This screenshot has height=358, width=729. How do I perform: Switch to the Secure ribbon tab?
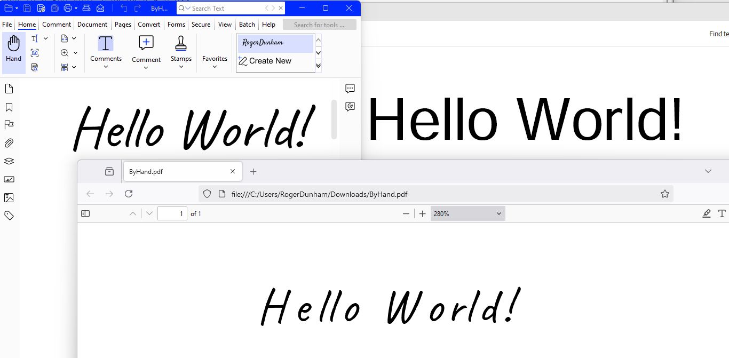point(201,25)
